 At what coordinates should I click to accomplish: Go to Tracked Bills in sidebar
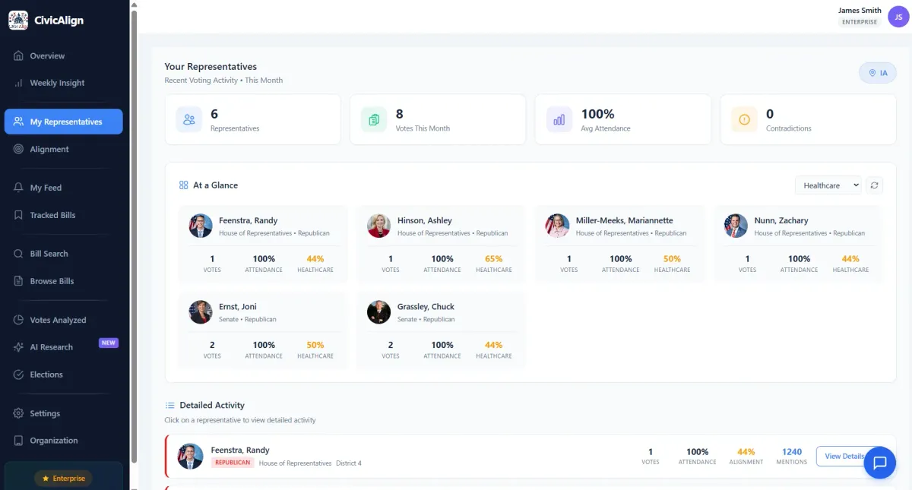click(x=52, y=215)
